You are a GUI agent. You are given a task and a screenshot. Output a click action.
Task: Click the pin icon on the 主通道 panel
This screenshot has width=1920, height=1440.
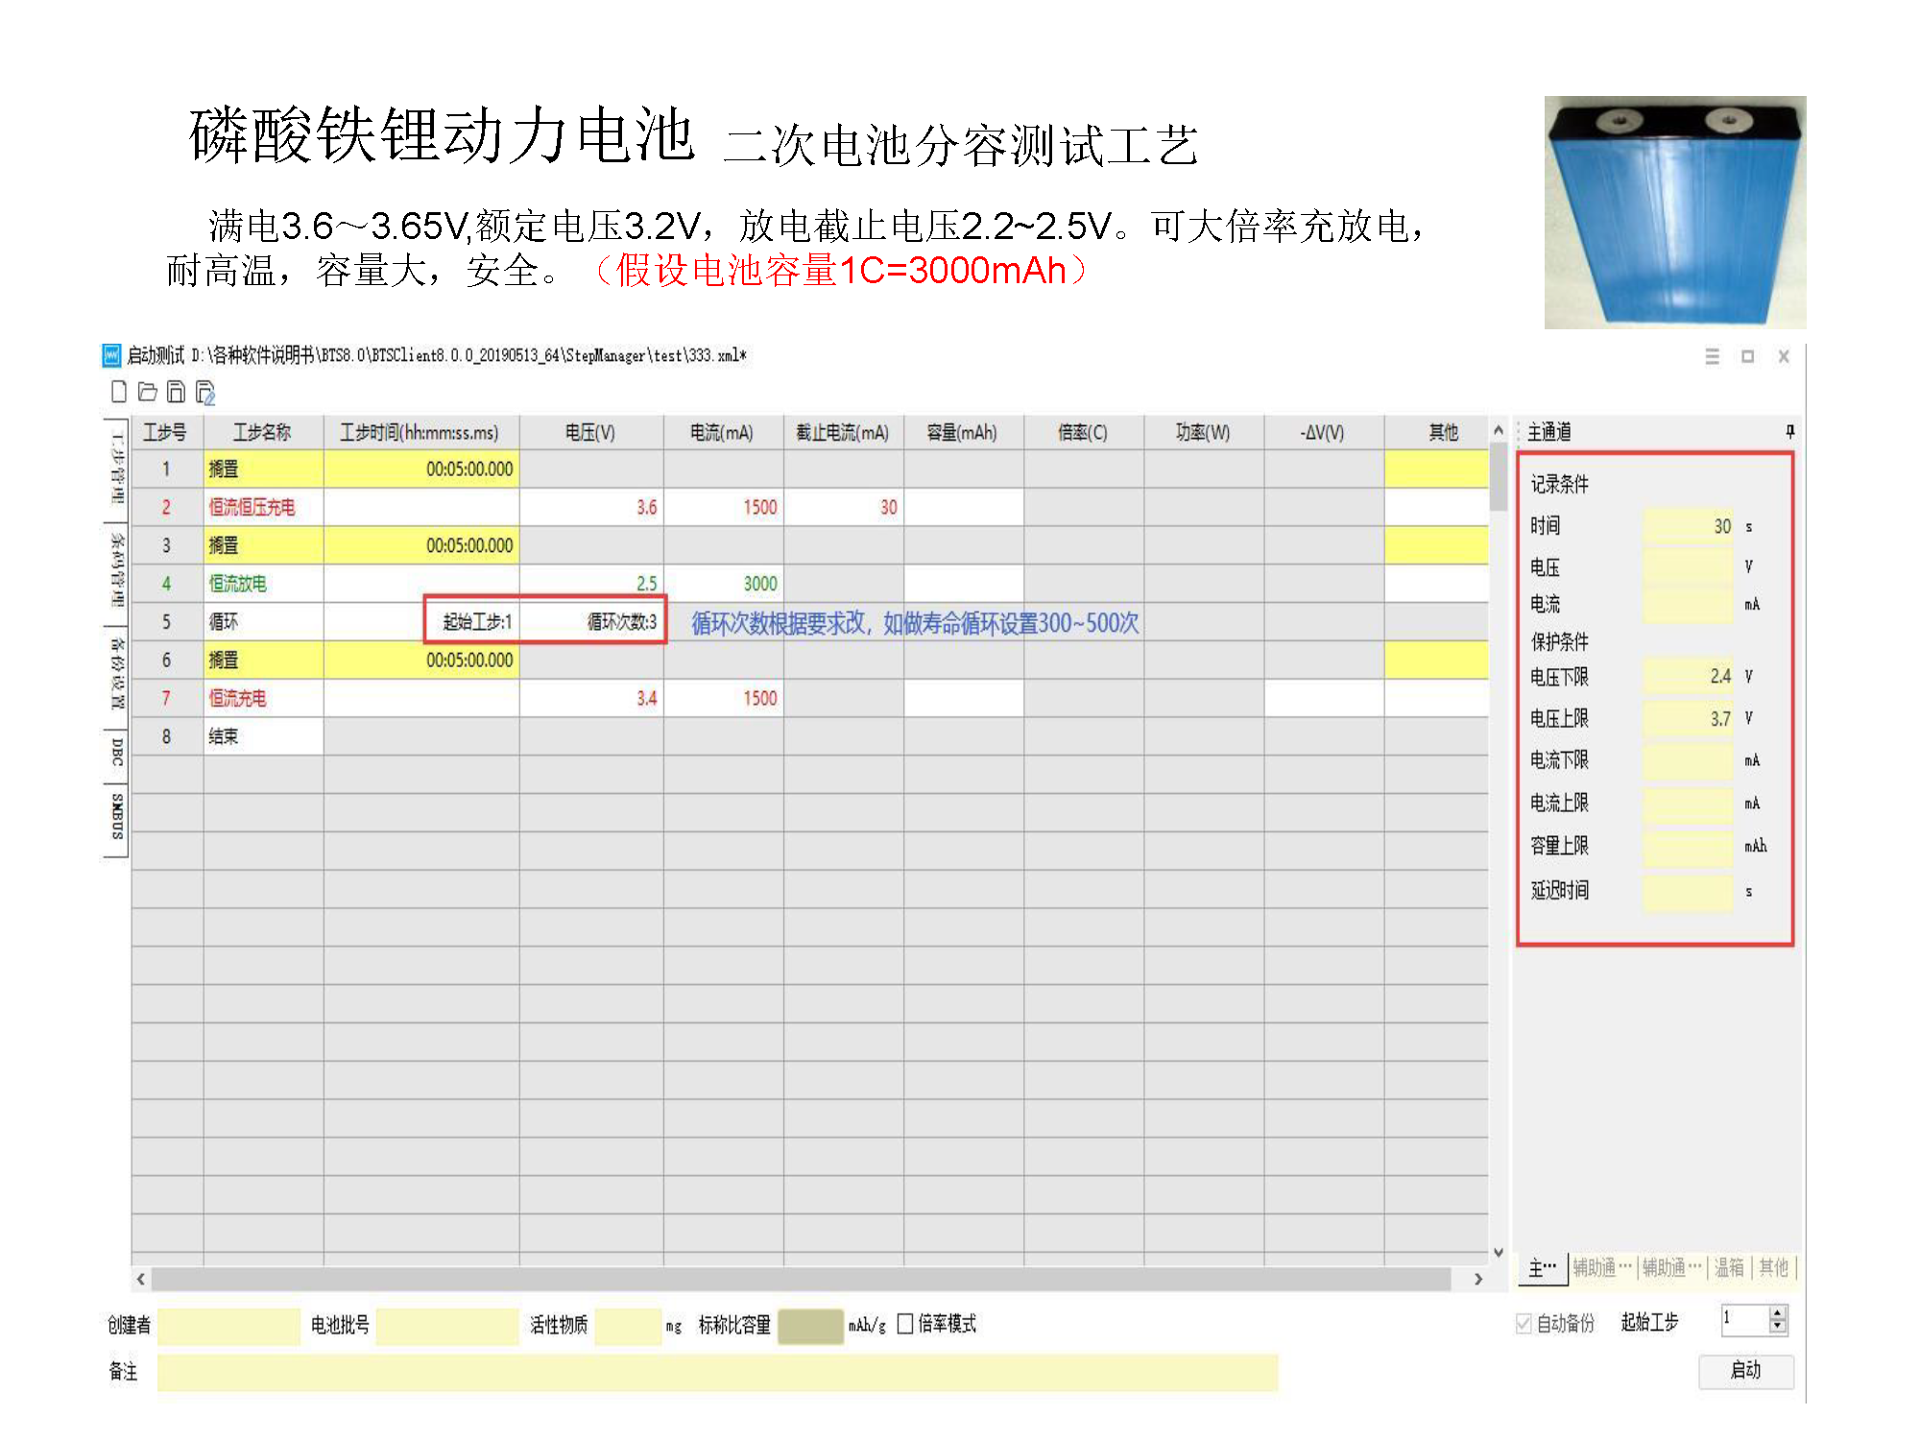[1789, 431]
